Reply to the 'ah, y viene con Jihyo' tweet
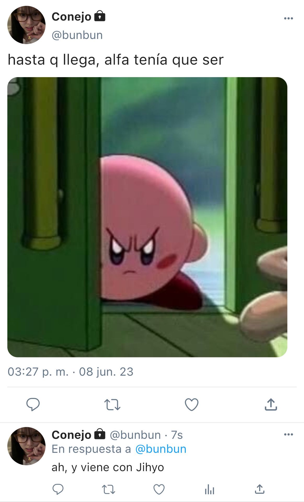The height and width of the screenshot is (502, 304). click(58, 489)
